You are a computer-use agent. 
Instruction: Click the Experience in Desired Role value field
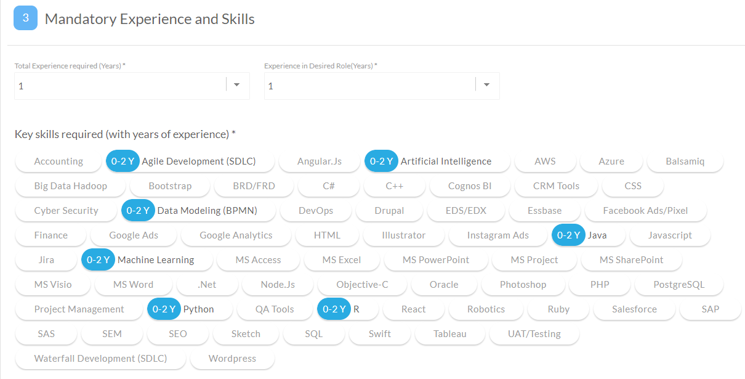pyautogui.click(x=369, y=86)
